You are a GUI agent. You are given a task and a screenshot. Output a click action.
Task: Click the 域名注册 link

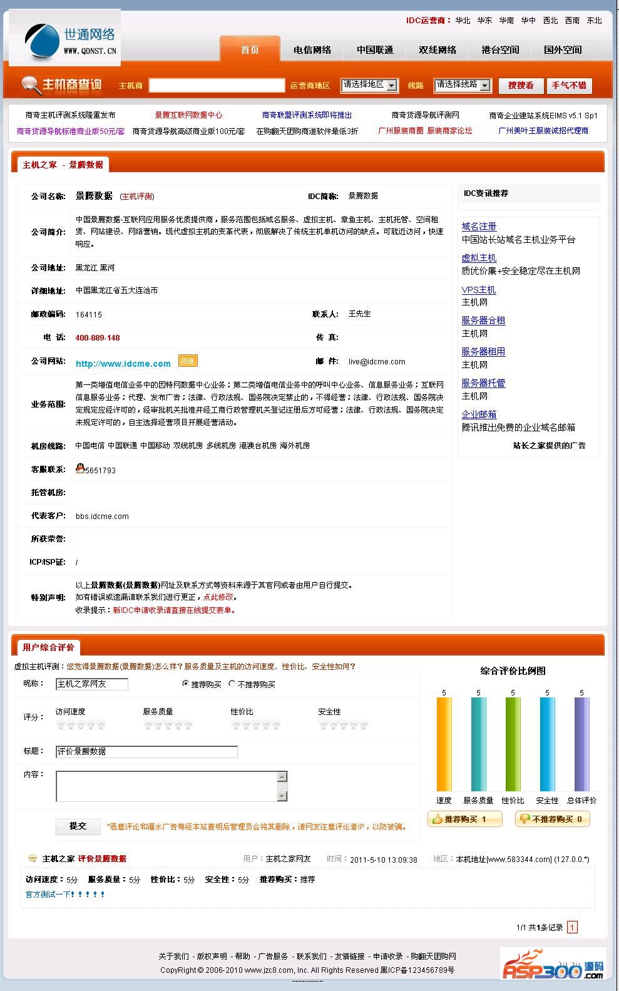(x=479, y=226)
